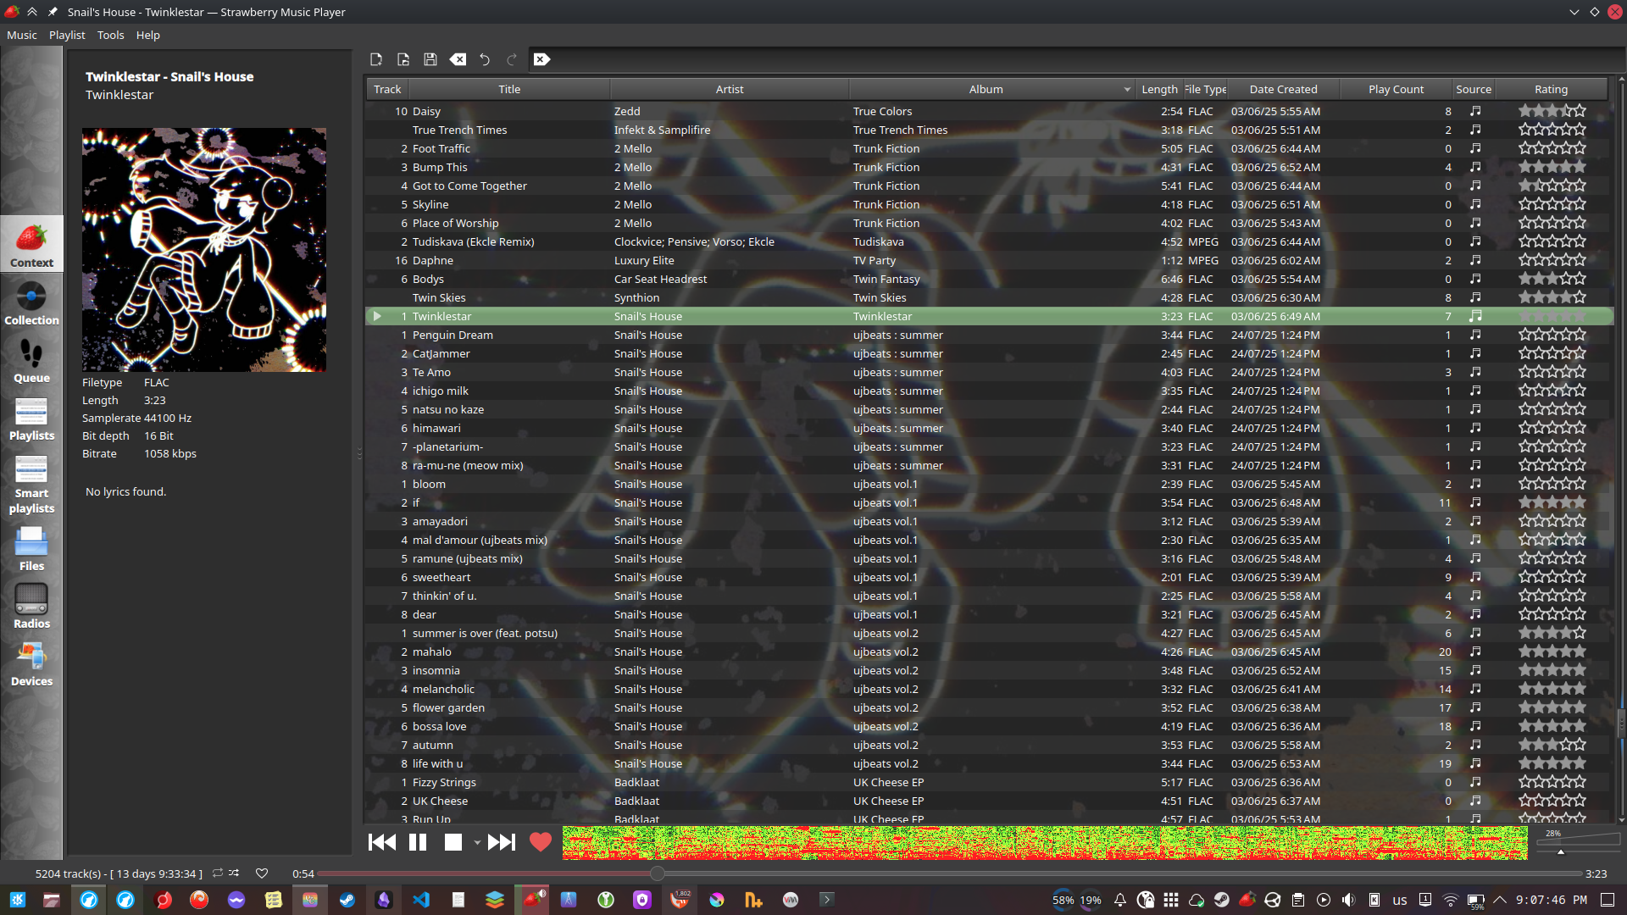Viewport: 1627px width, 915px height.
Task: Toggle repeat mode in status bar
Action: 218,873
